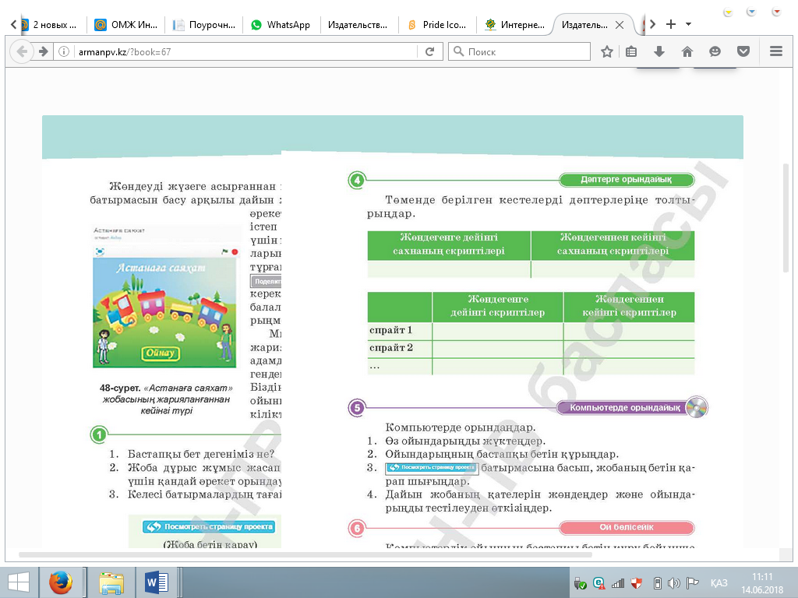This screenshot has width=798, height=598.
Task: Click the 'спрайт 2' table row label
Action: [391, 348]
